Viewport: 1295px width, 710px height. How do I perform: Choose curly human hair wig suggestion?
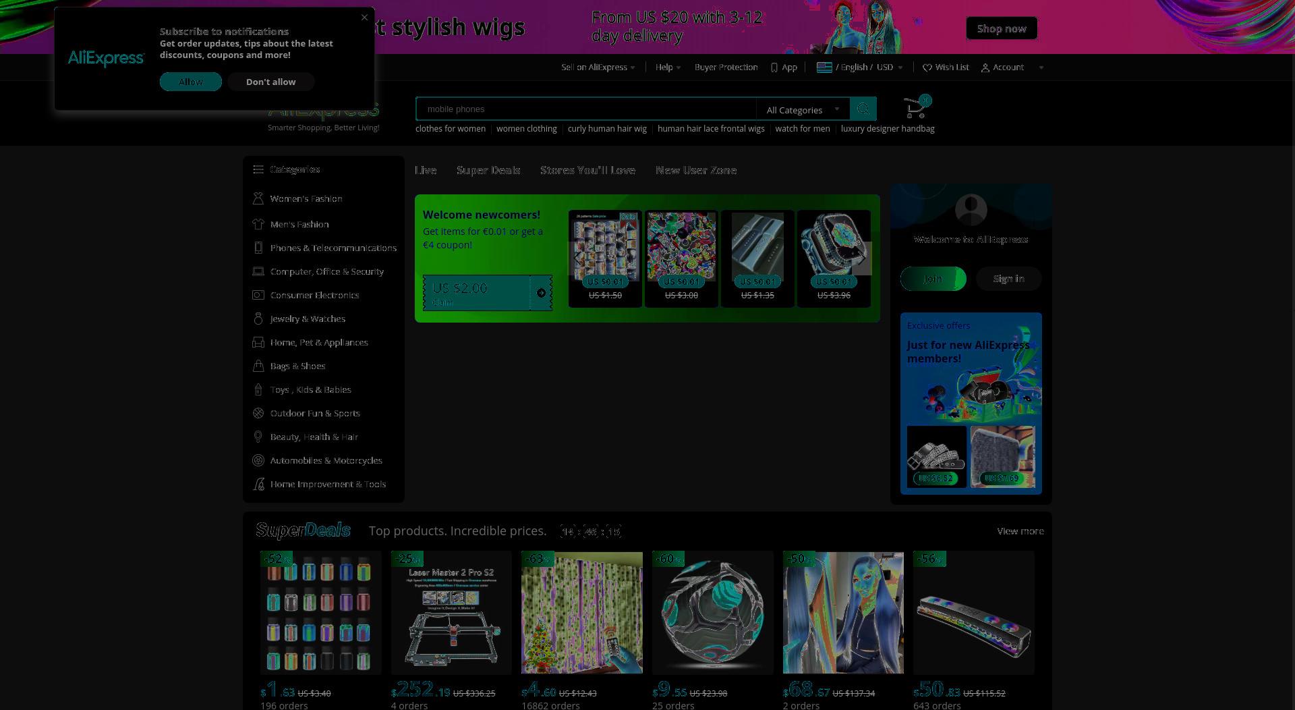(607, 129)
